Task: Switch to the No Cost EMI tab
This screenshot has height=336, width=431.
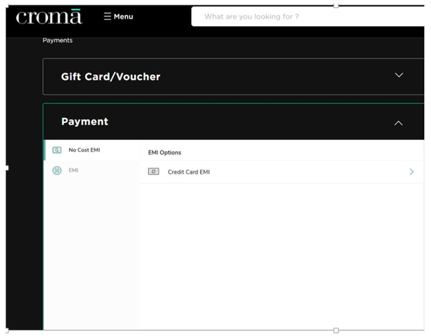Action: pos(84,150)
